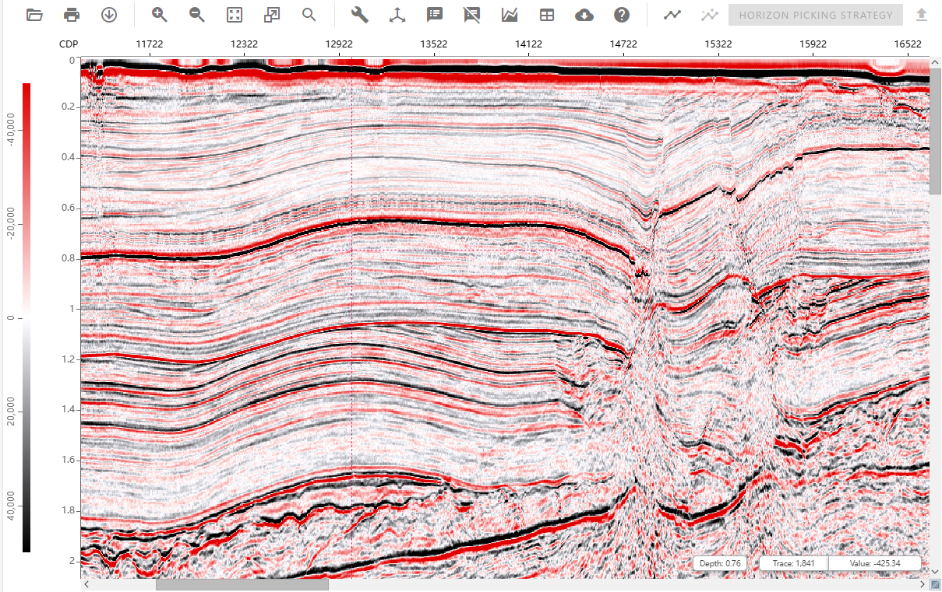The width and height of the screenshot is (942, 592).
Task: Click the fit-to-window icon
Action: (235, 15)
